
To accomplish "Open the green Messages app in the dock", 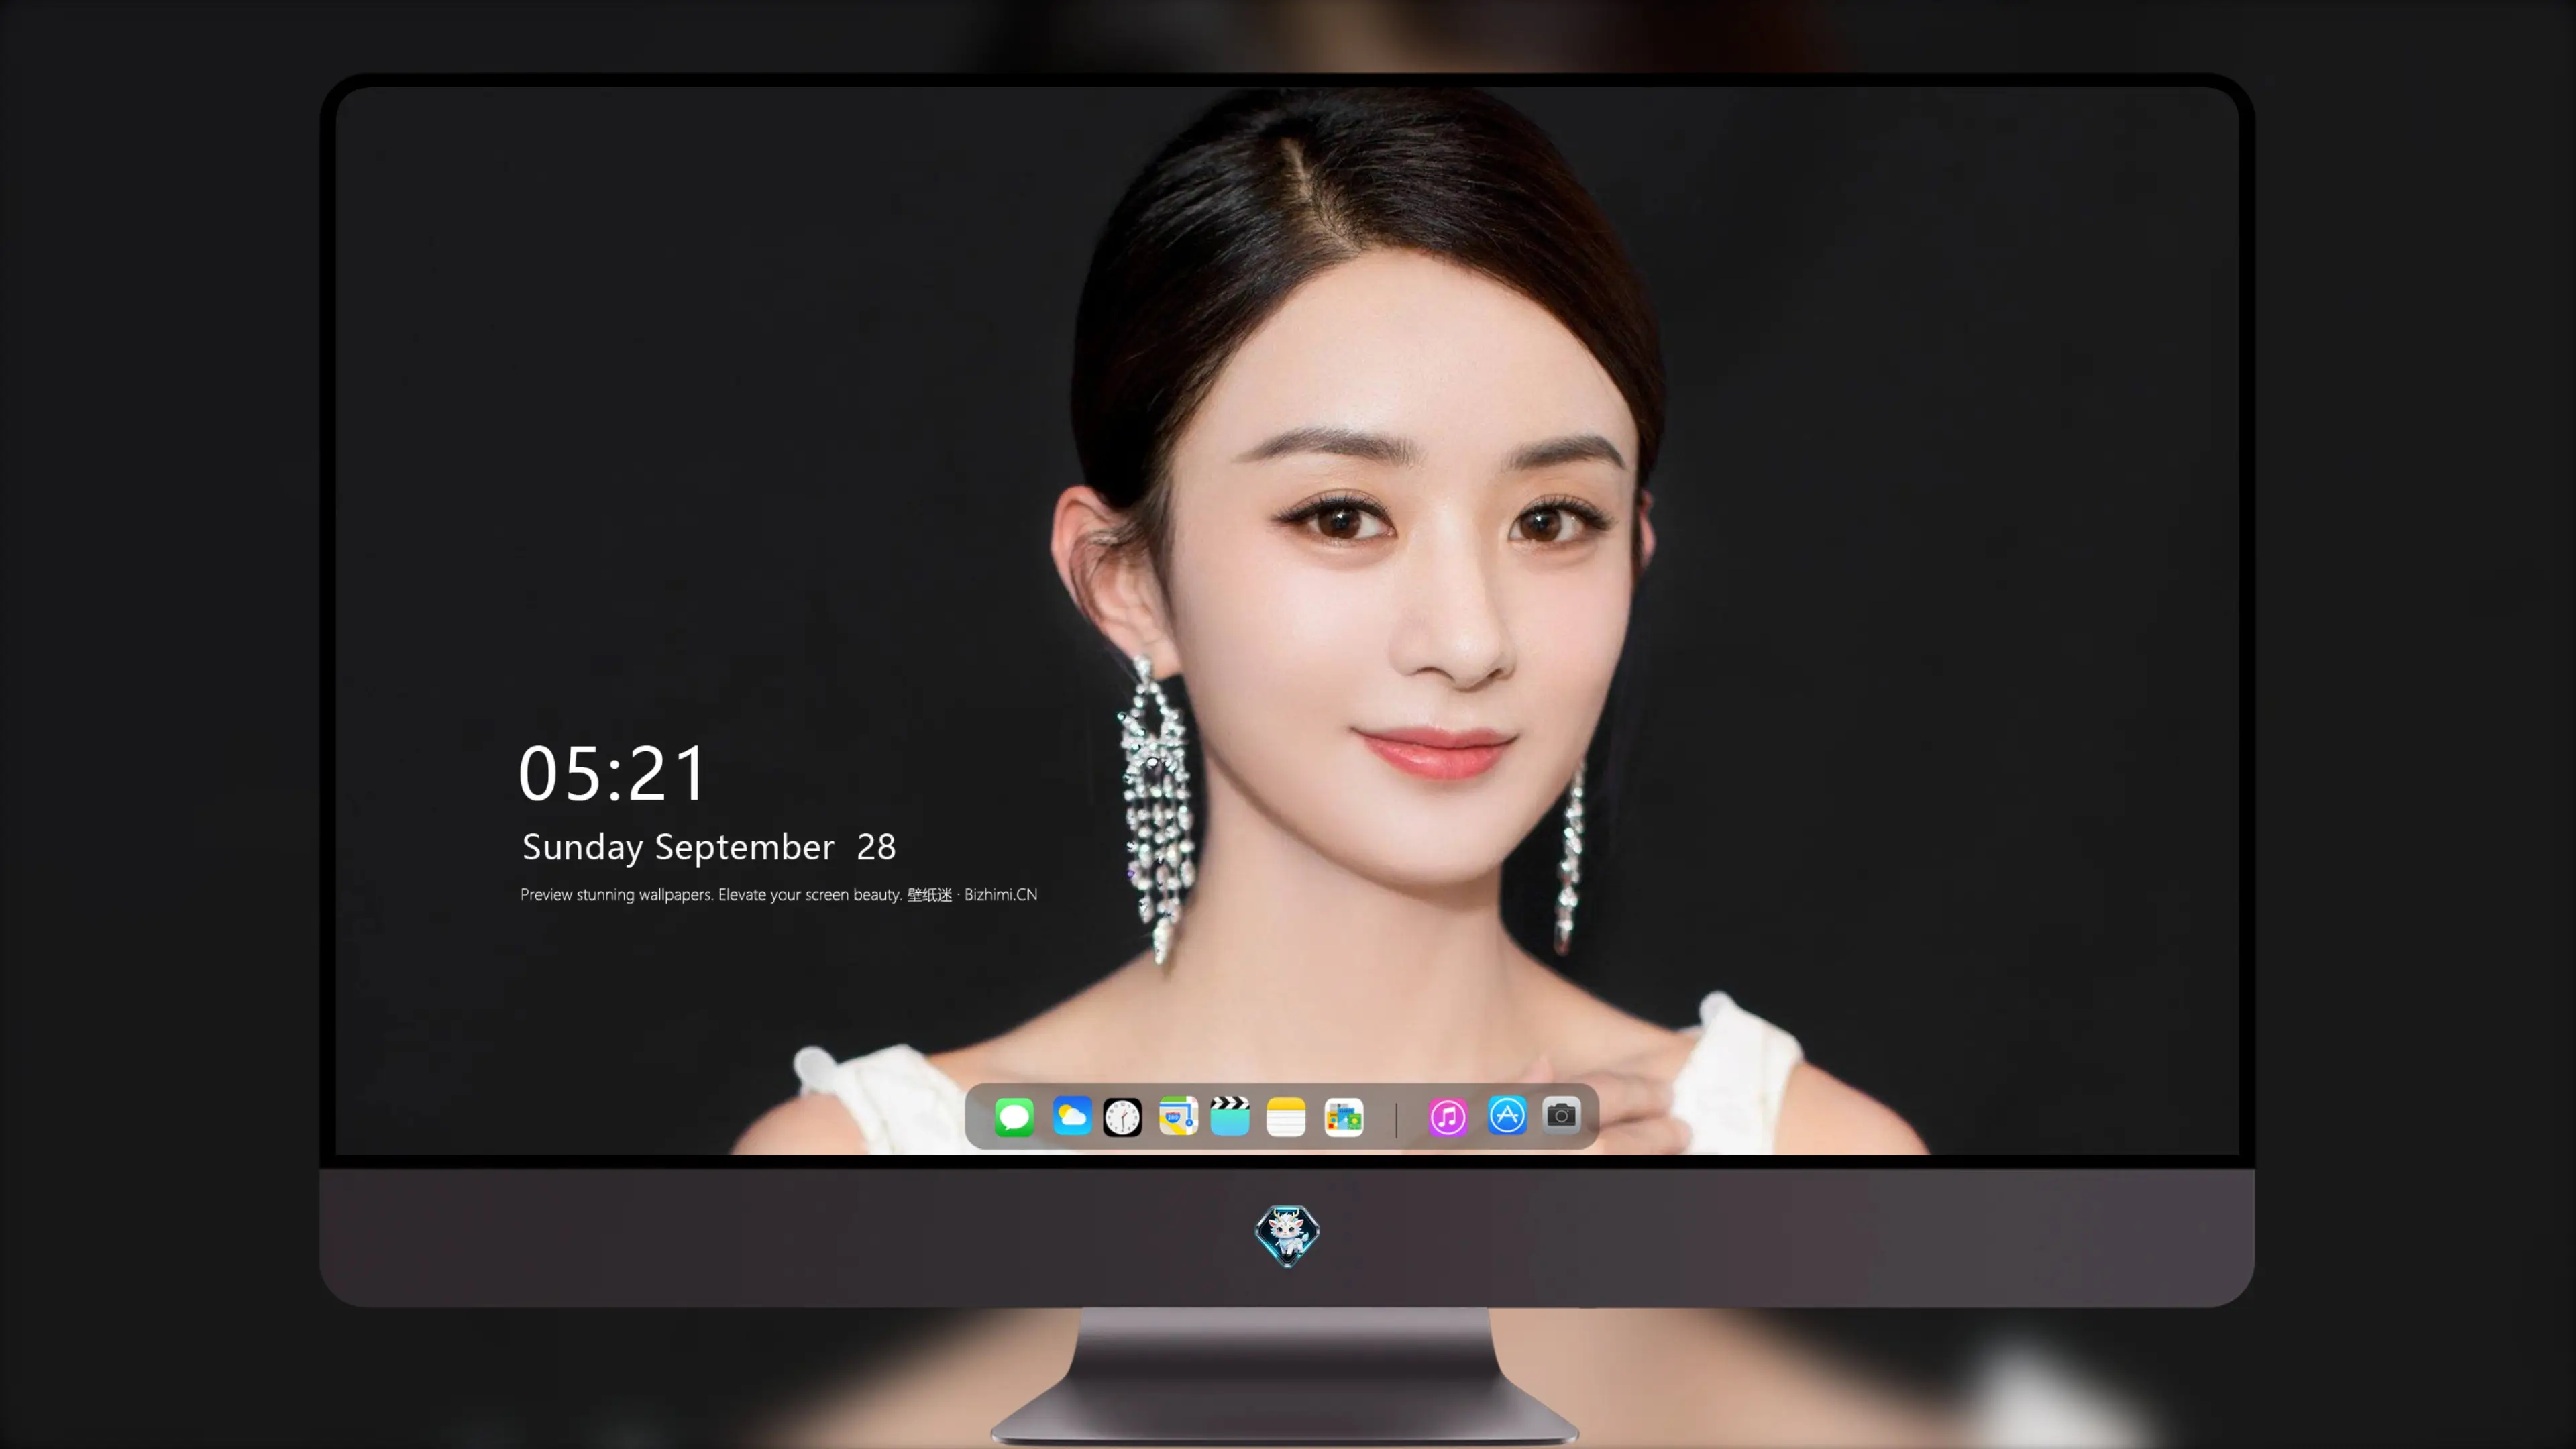I will pos(1014,1116).
